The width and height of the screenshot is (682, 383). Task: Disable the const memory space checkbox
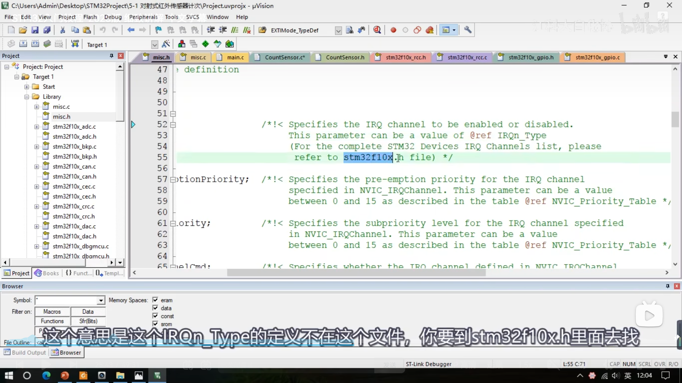click(x=155, y=316)
